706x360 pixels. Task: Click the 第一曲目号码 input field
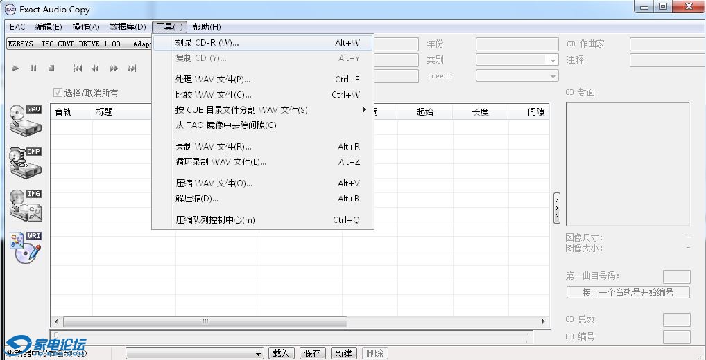coord(676,276)
